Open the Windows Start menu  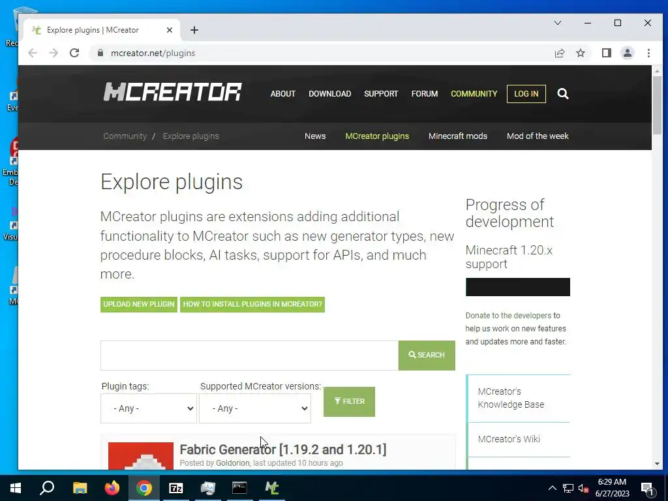pyautogui.click(x=16, y=488)
